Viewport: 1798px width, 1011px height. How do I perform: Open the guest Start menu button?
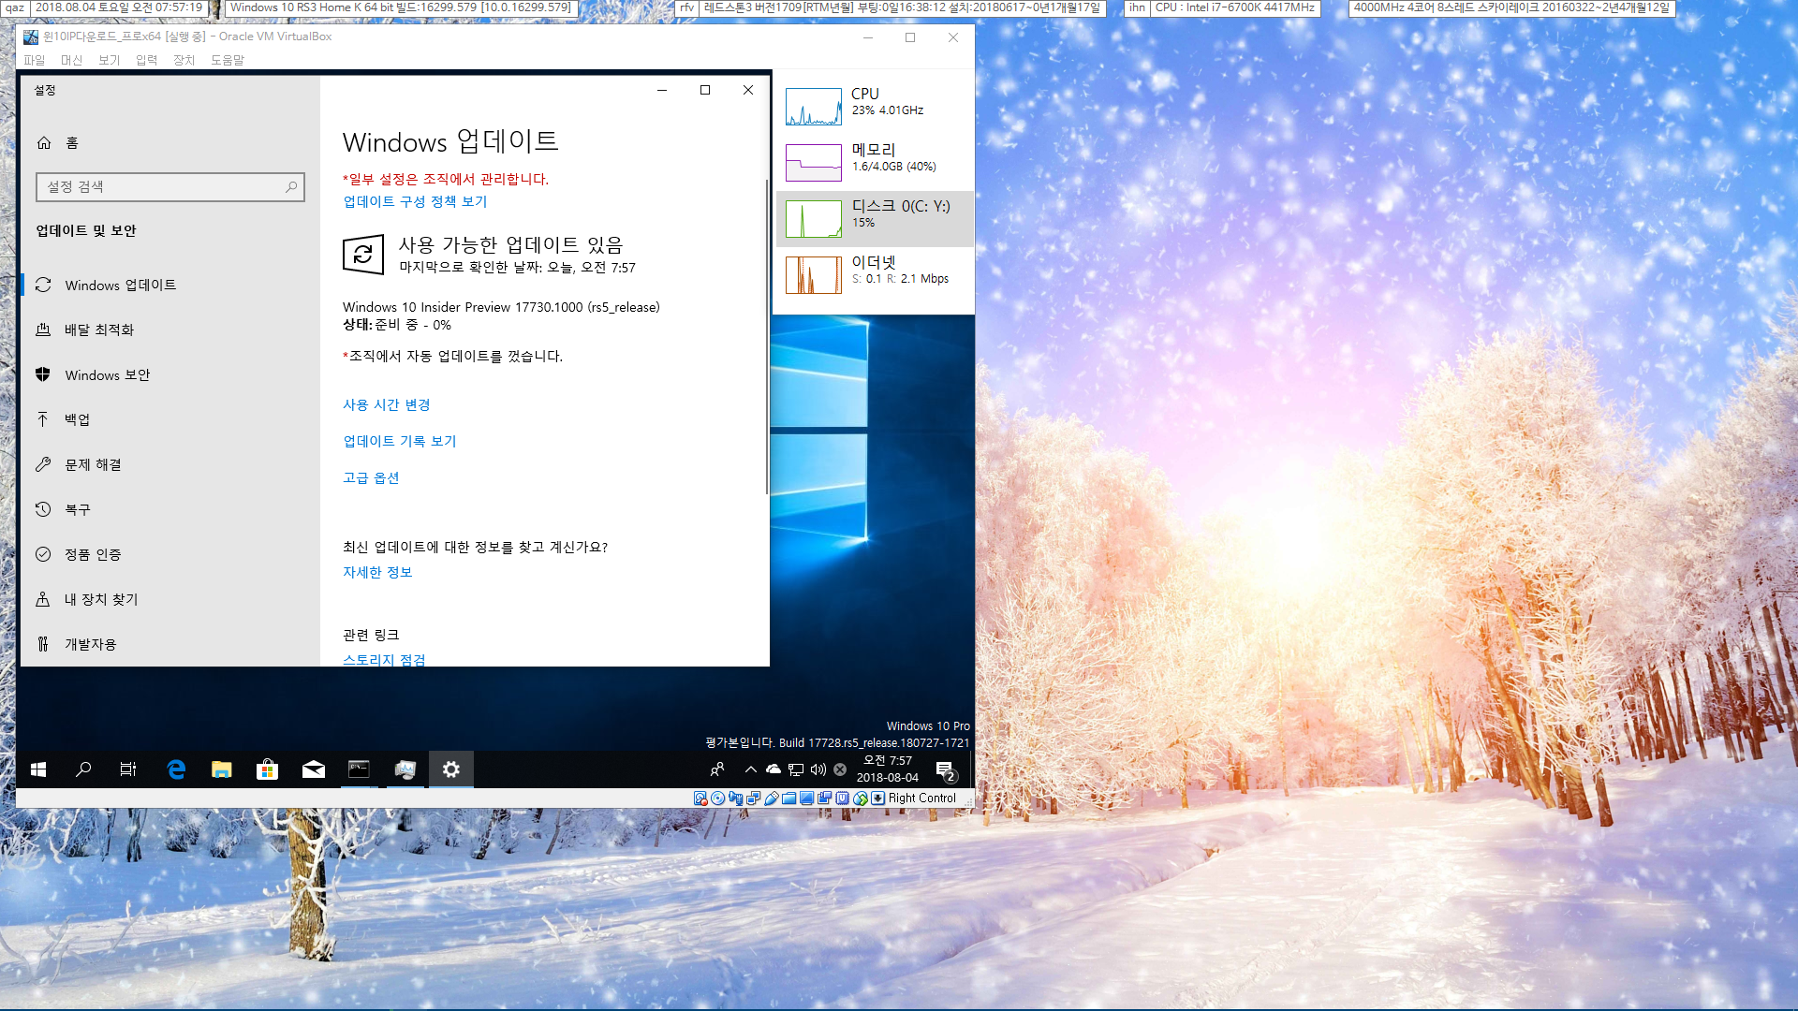[x=38, y=769]
